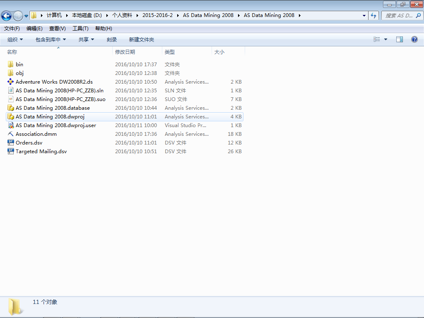424x318 pixels.
Task: Click the search magnifier icon
Action: 418,15
